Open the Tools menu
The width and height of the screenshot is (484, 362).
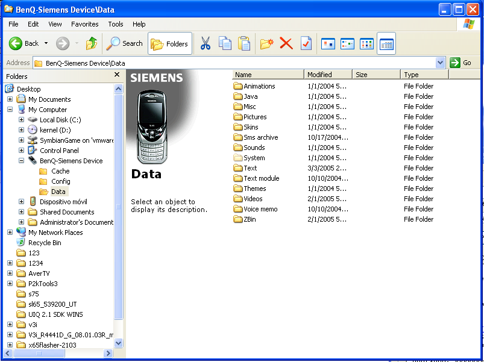click(x=116, y=24)
